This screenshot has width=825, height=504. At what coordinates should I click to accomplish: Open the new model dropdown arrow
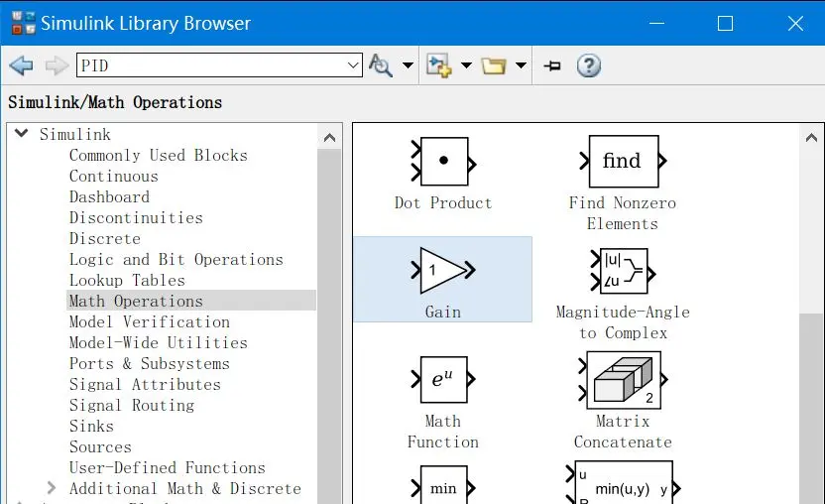click(x=466, y=65)
